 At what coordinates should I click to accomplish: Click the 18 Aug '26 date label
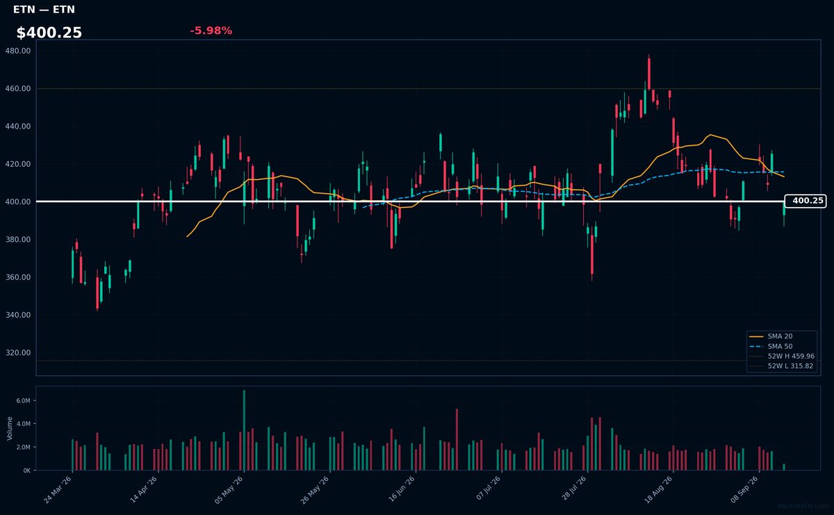659,490
